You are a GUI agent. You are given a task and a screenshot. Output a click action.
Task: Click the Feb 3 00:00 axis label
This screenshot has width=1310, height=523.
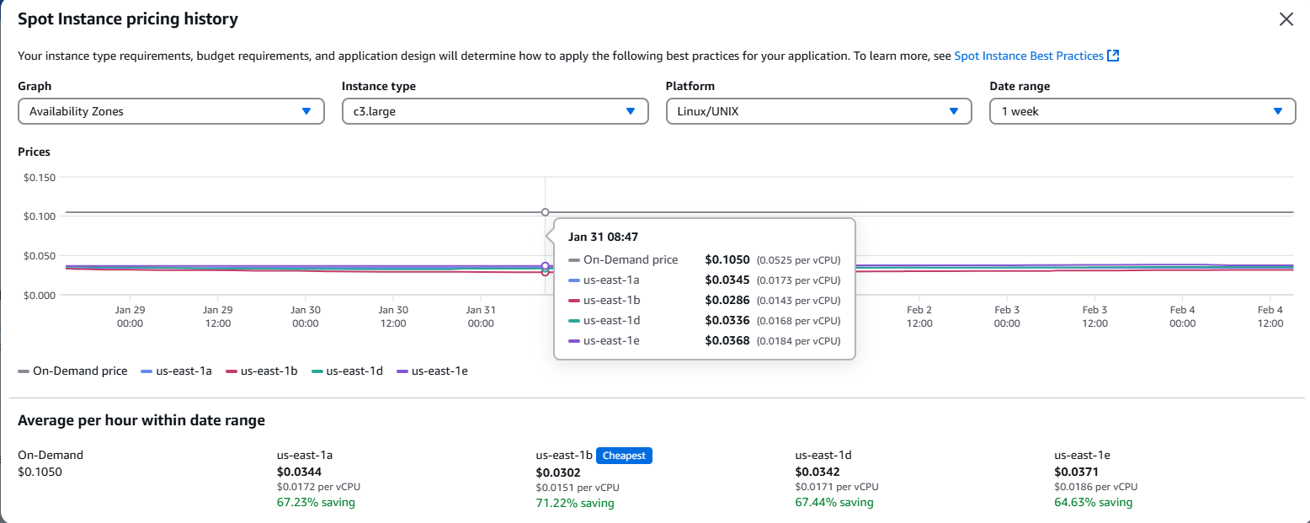pos(1006,316)
